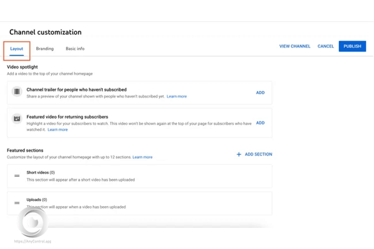374x249 pixels.
Task: Switch to the Layout tab
Action: point(16,49)
